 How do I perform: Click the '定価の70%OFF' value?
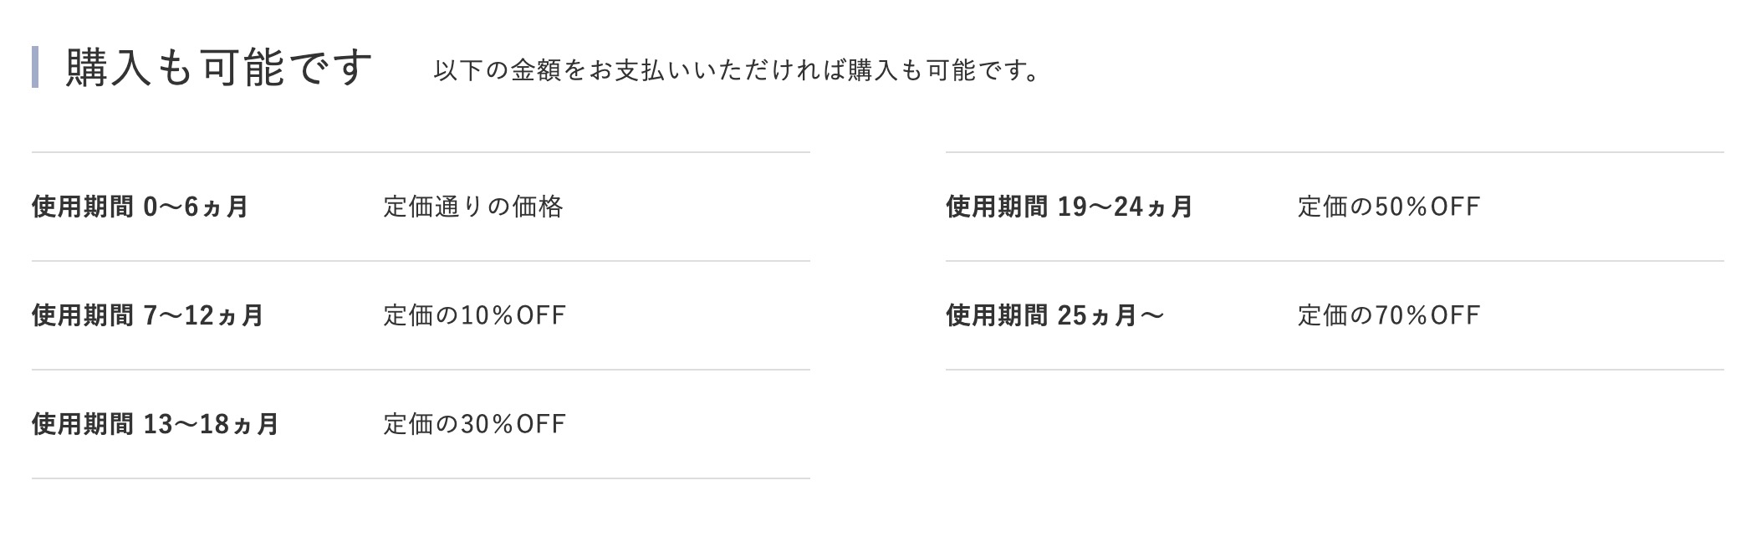pos(1389,315)
